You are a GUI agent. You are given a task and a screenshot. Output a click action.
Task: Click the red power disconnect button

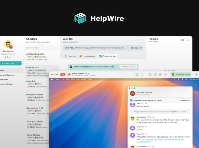[63, 74]
